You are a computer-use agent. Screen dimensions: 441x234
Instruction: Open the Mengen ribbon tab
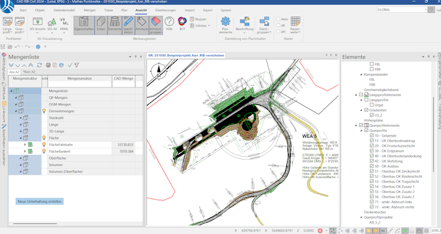[90, 10]
